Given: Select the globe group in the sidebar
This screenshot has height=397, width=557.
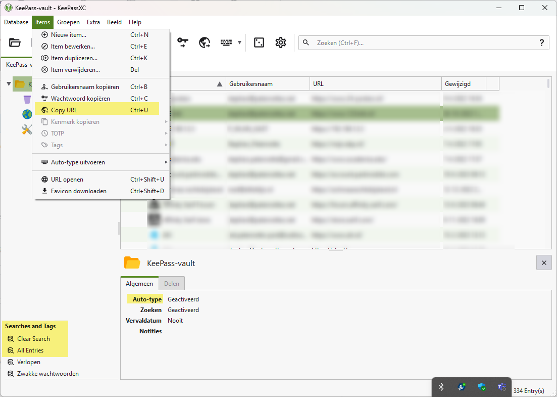Looking at the screenshot, I should [26, 114].
